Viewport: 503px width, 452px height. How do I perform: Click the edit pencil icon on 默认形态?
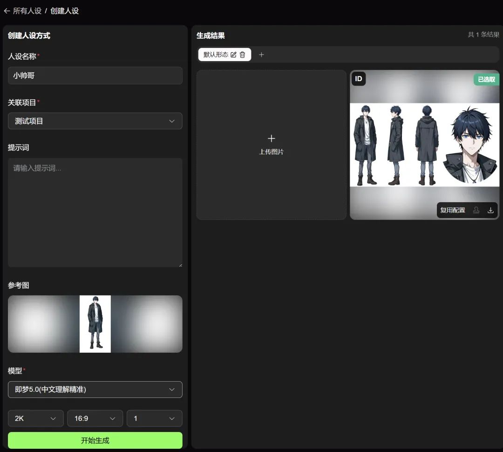[x=233, y=55]
